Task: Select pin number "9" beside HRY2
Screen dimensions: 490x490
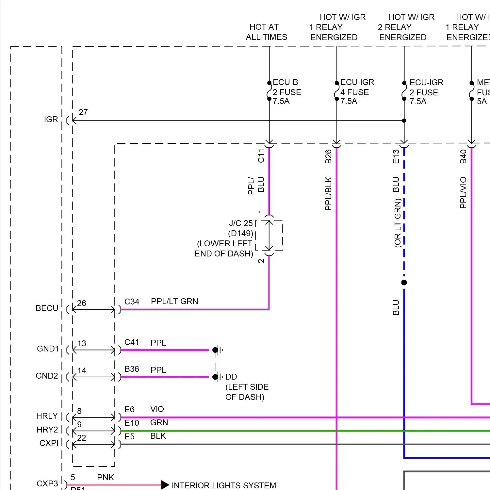Action: click(x=79, y=424)
